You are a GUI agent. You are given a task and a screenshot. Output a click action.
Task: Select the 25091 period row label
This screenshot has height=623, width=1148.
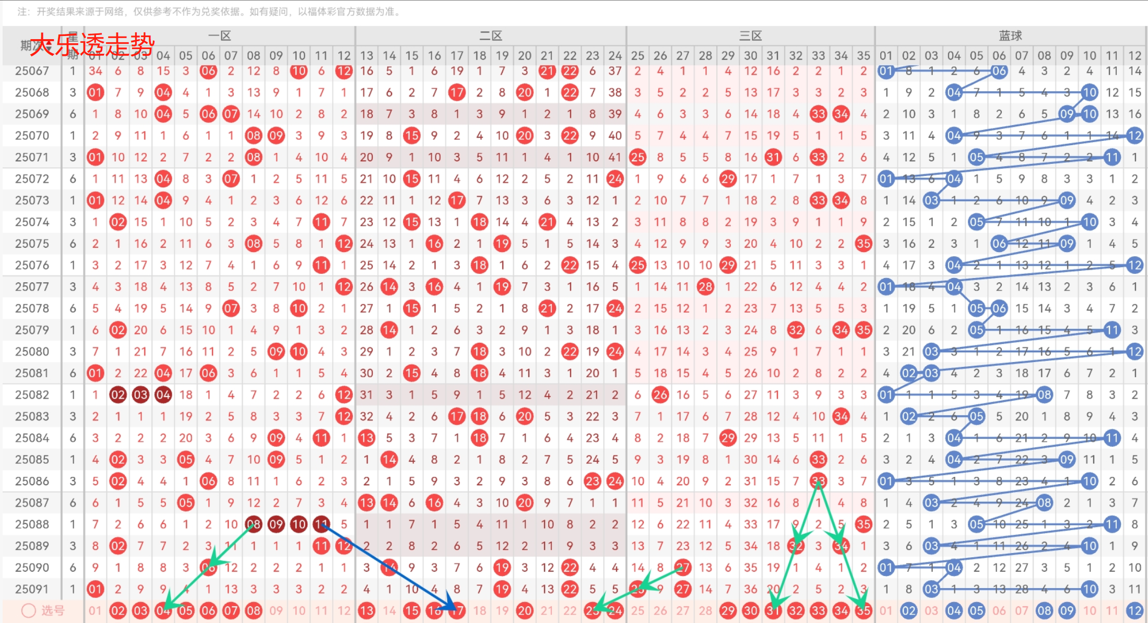coord(32,589)
